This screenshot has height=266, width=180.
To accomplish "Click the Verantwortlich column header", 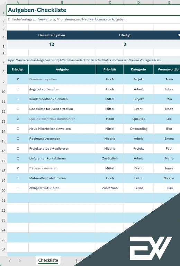I will (x=167, y=69).
